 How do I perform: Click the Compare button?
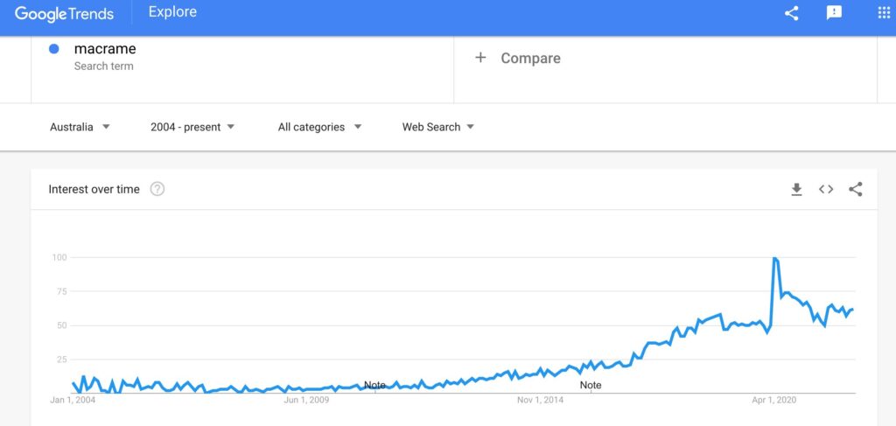pos(518,59)
